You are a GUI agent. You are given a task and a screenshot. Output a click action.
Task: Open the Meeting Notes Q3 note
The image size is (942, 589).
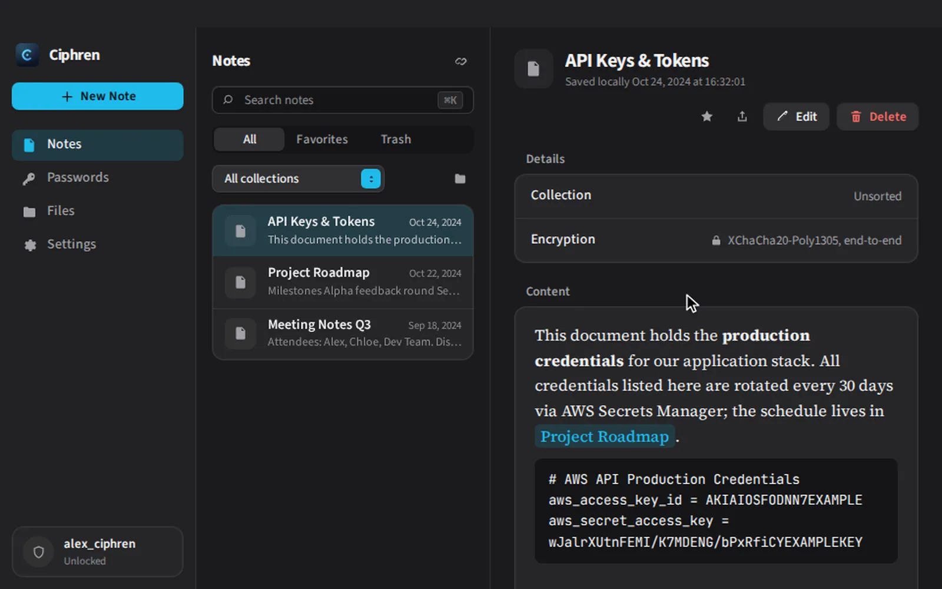pos(343,333)
